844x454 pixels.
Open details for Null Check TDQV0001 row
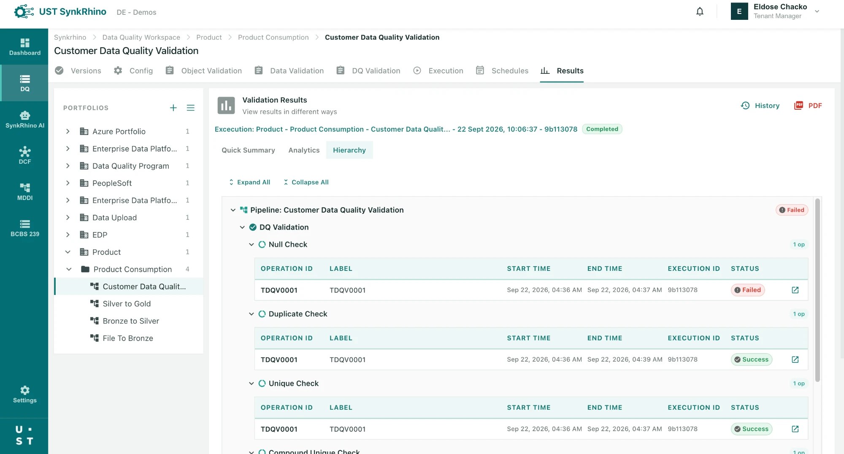(x=795, y=290)
